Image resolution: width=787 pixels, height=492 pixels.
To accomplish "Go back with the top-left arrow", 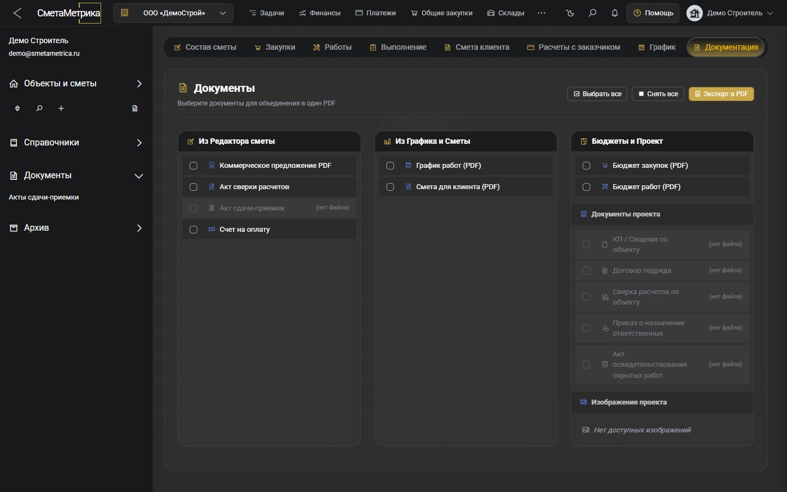I will point(17,13).
